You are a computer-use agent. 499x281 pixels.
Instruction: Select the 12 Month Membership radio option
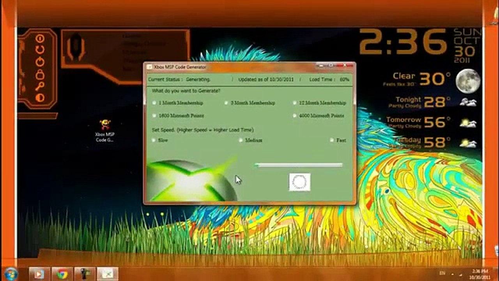point(319,103)
